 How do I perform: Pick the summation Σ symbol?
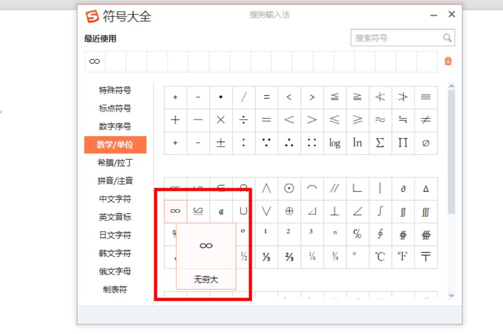tap(380, 143)
